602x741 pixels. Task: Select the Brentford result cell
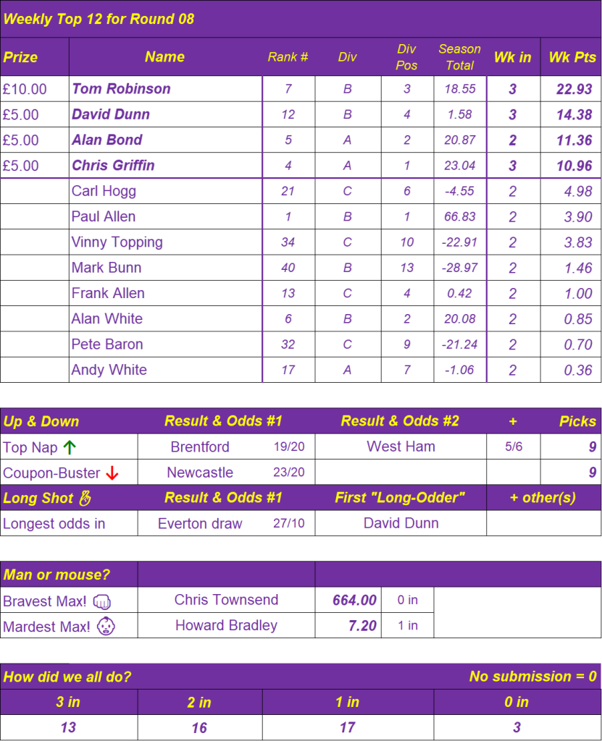click(x=200, y=446)
